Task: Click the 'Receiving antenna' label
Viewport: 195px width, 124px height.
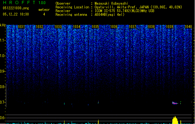Action: pos(71,15)
